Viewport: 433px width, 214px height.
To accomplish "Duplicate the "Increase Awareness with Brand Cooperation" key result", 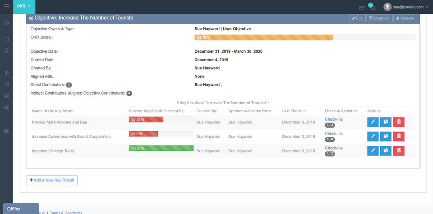I will point(386,137).
